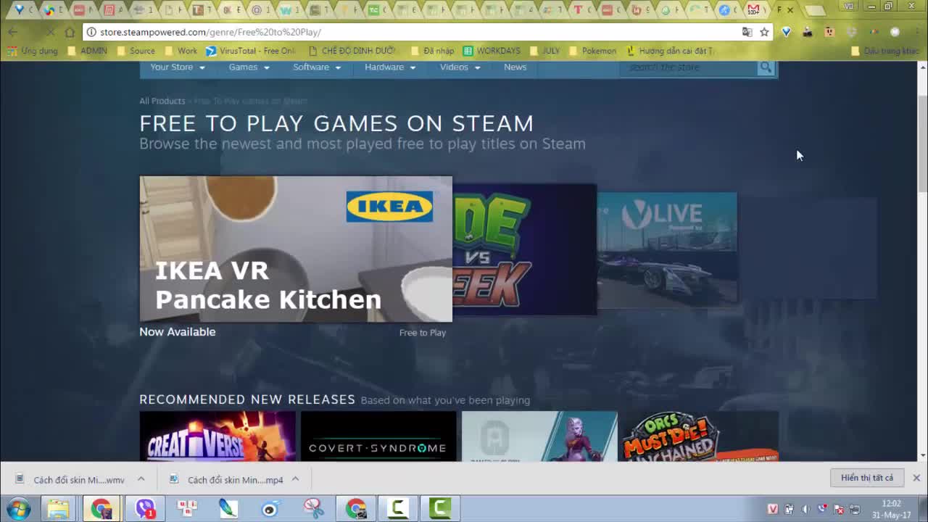928x522 pixels.
Task: Close the downloads bar
Action: click(916, 478)
